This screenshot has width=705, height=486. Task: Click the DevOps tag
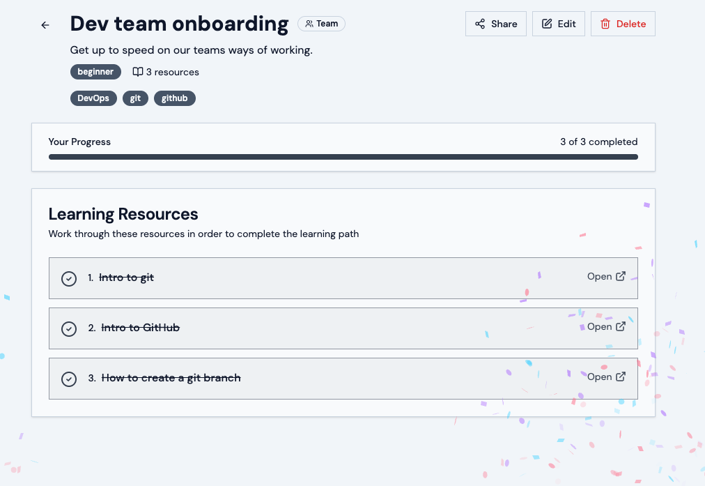click(93, 98)
